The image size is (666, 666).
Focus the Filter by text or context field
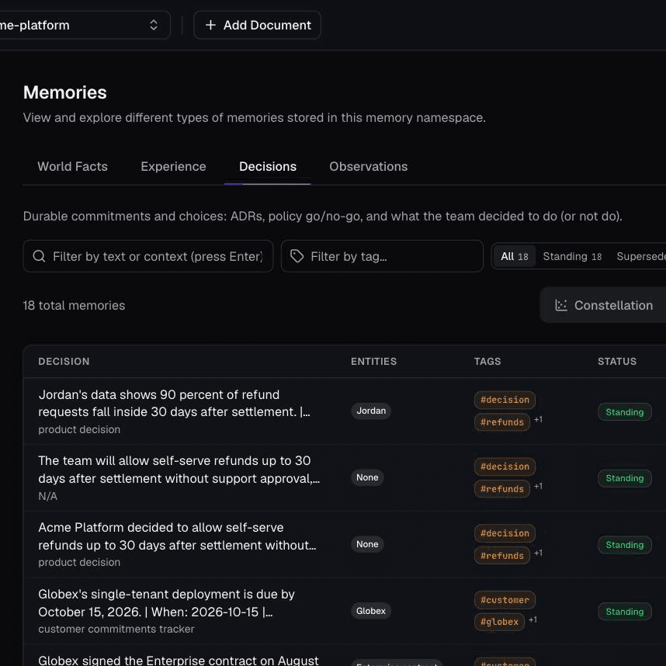pos(148,256)
